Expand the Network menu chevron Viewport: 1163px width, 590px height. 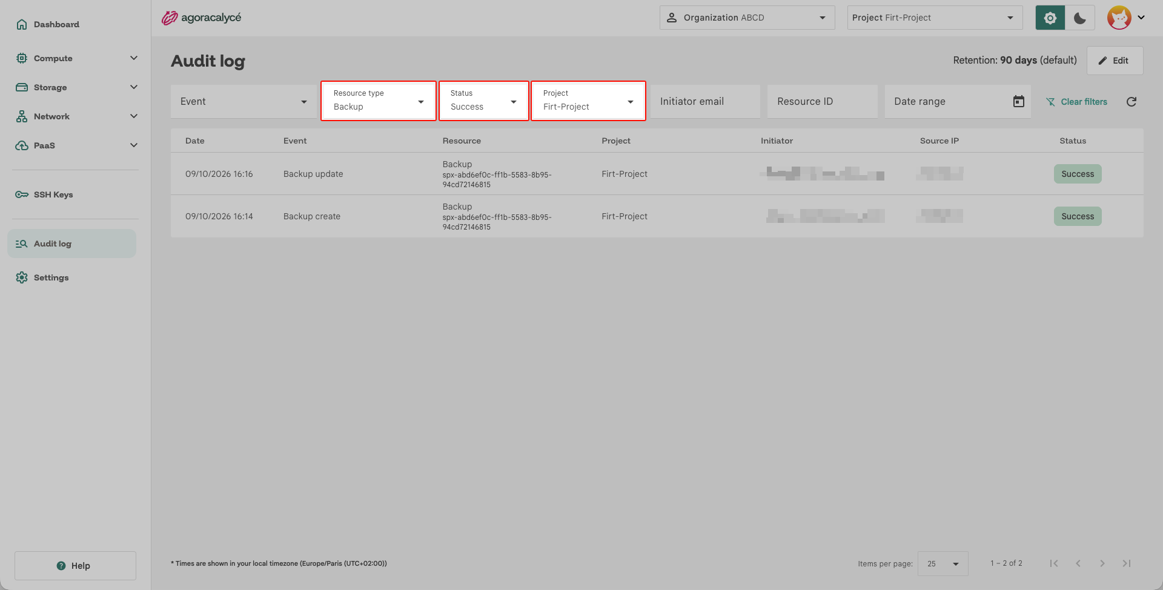pos(134,116)
